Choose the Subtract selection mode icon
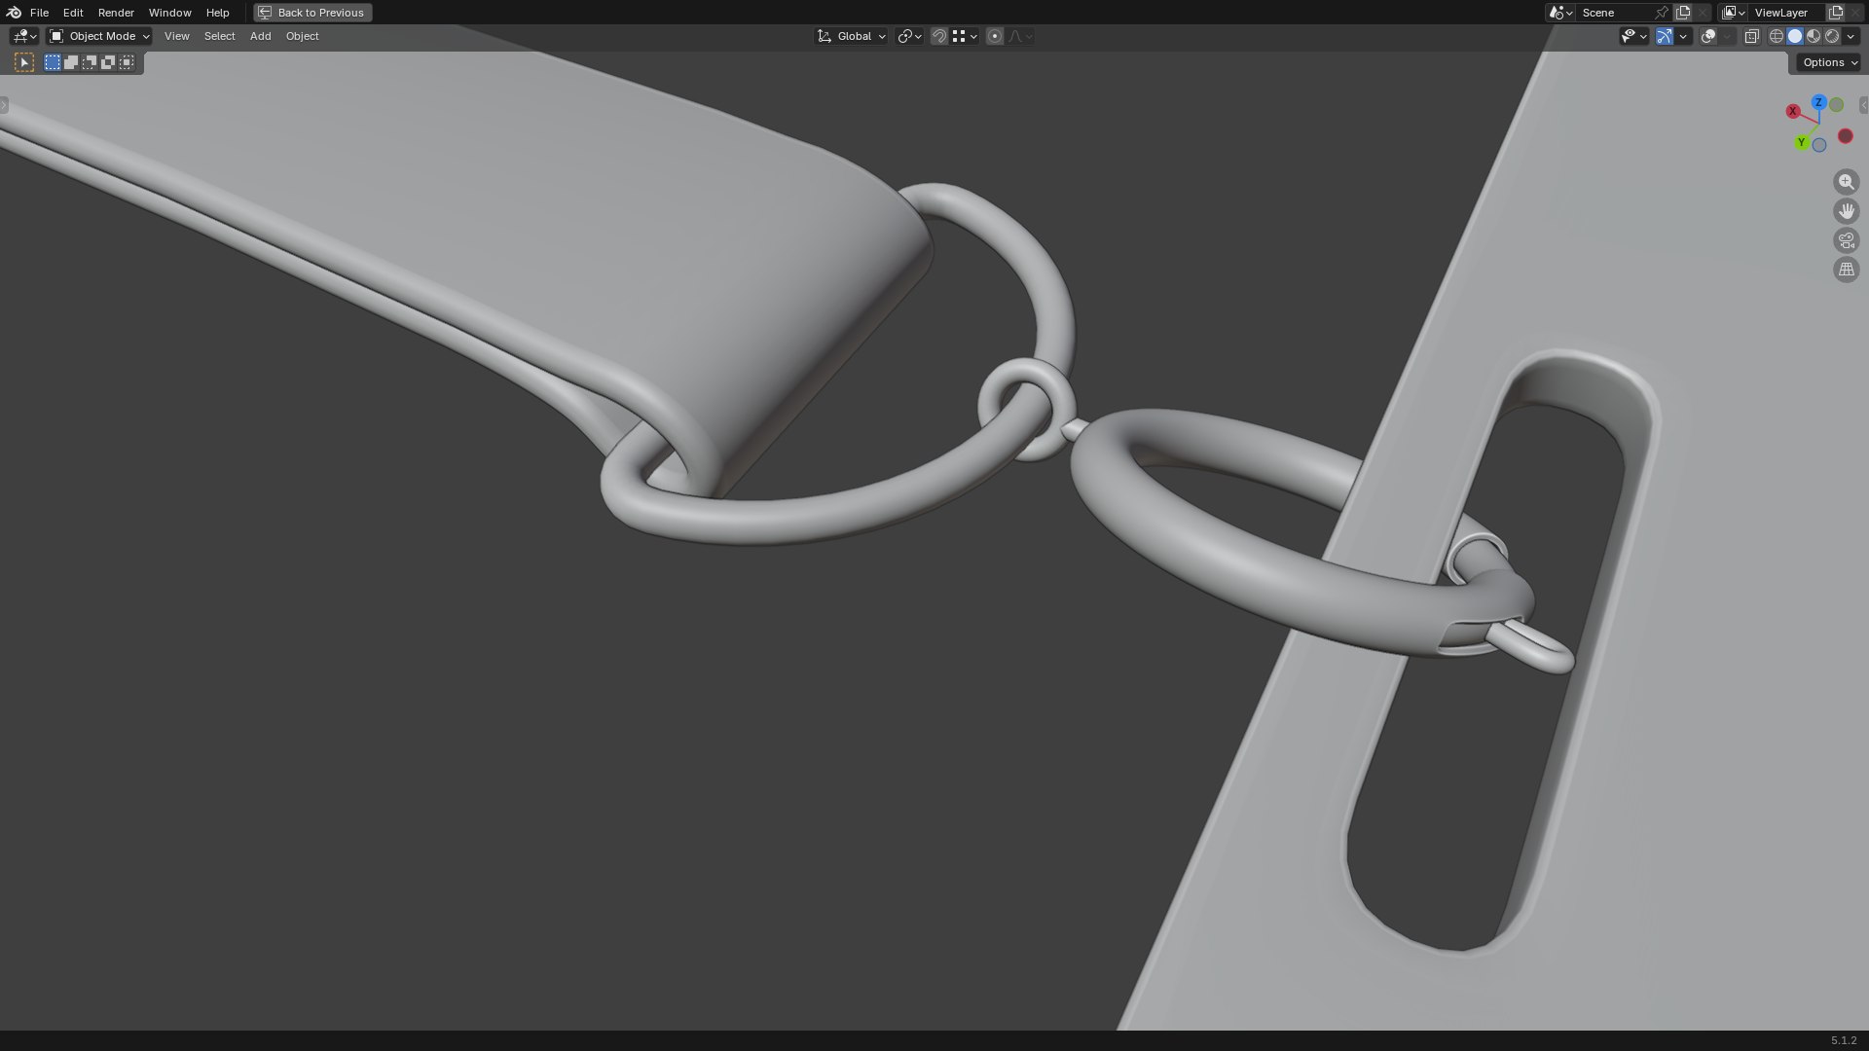 90,62
